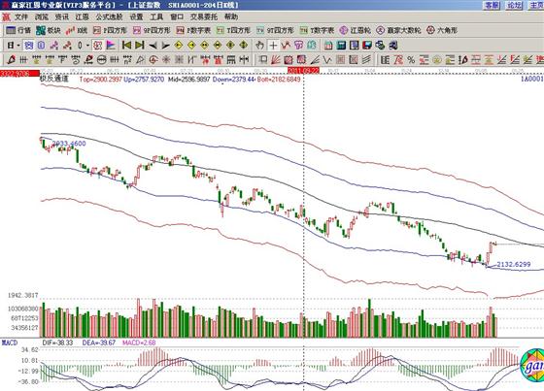Select the red pencil drawing tool
544x391 pixels.
pos(11,60)
